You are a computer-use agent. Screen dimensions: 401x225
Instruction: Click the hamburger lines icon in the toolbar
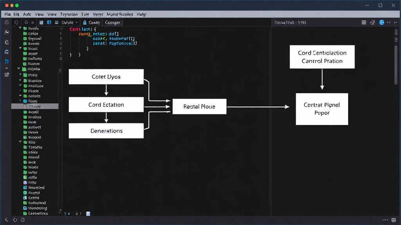click(56, 22)
